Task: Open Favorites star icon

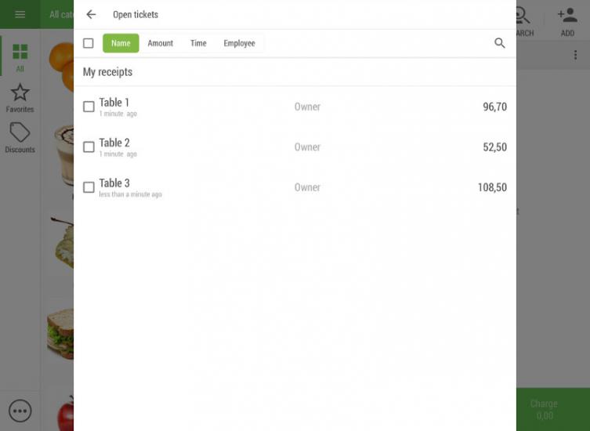Action: 20,92
